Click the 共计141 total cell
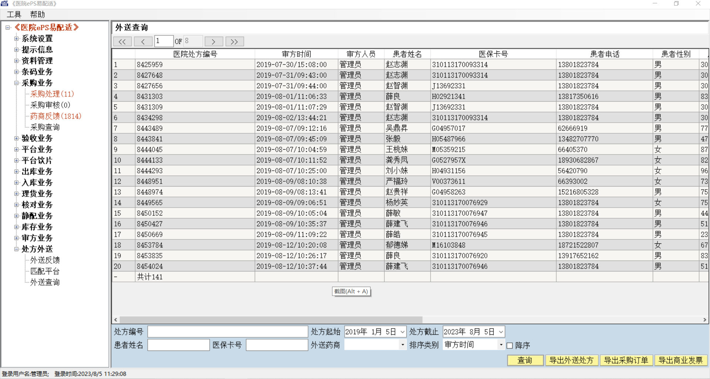 click(195, 277)
